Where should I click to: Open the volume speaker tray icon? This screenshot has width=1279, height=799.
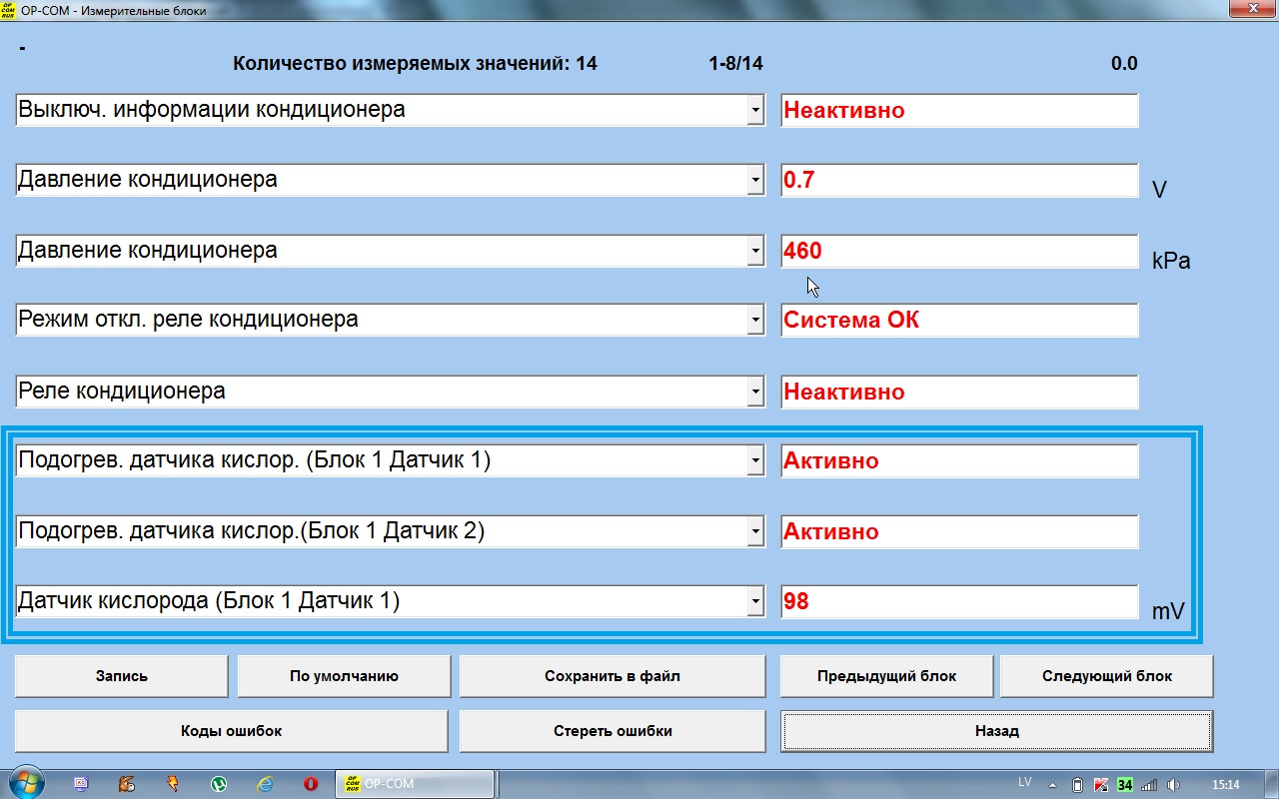(x=1174, y=784)
